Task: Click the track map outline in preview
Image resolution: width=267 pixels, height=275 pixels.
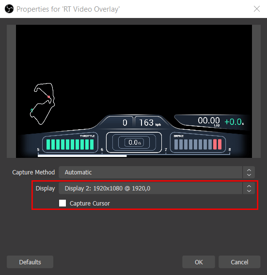Action: 42,104
